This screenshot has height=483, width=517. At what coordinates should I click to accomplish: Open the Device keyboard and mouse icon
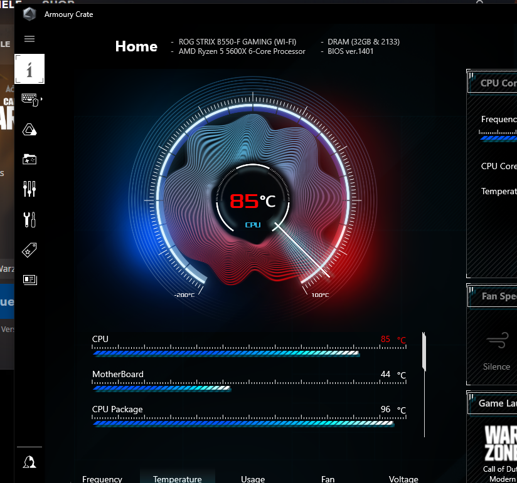pyautogui.click(x=30, y=100)
